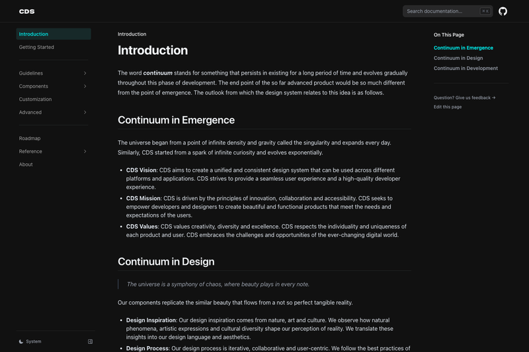Collapse sidebar using the bottom panel icon
Image resolution: width=529 pixels, height=352 pixels.
click(x=90, y=341)
